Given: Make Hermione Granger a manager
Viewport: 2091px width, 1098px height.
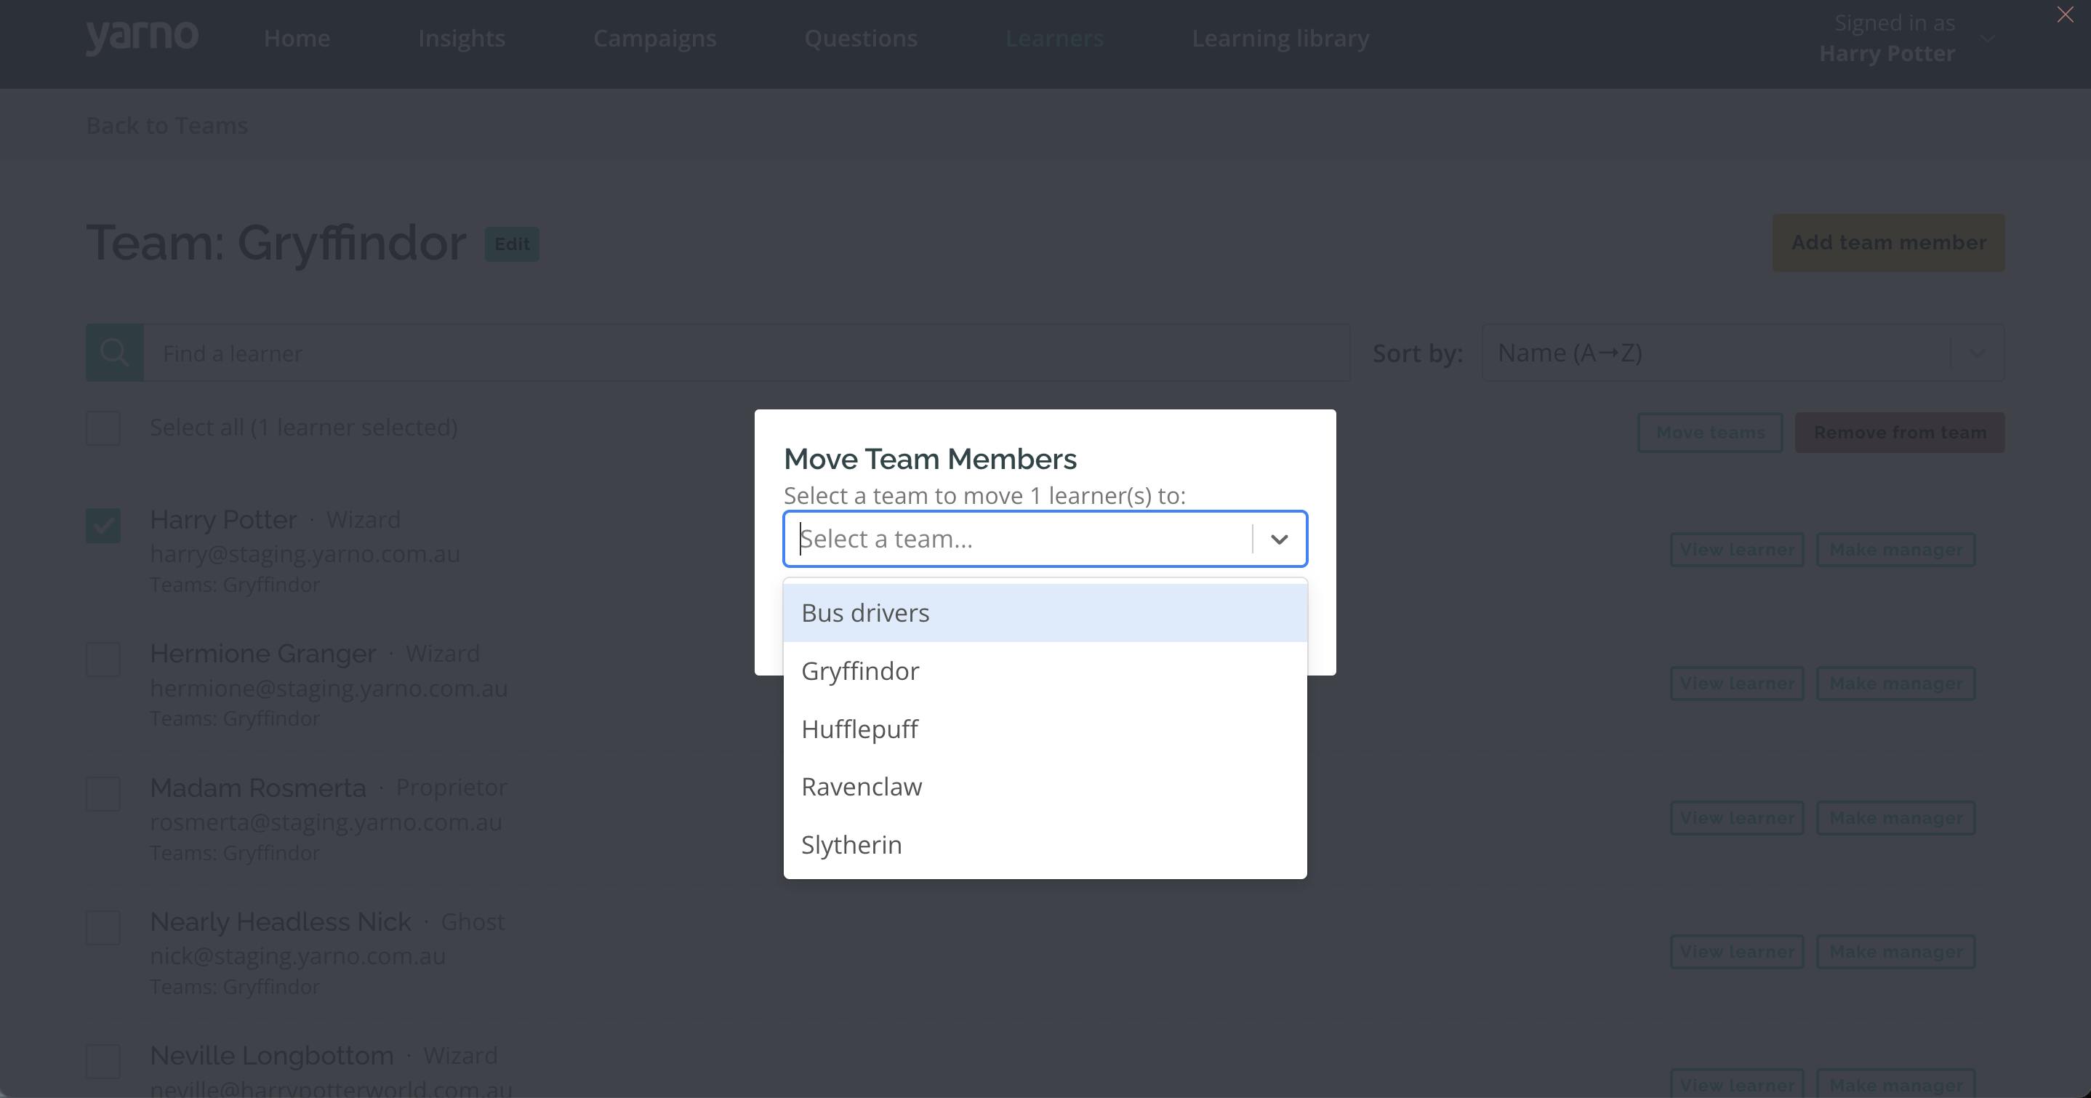Looking at the screenshot, I should click(1895, 684).
